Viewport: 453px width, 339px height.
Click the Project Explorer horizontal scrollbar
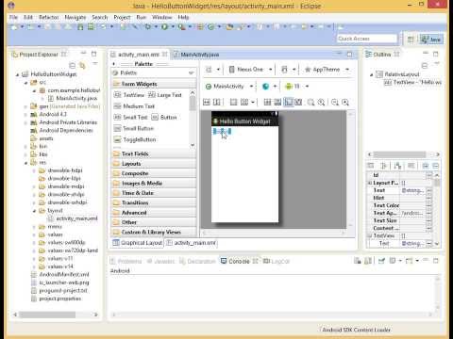pos(56,315)
